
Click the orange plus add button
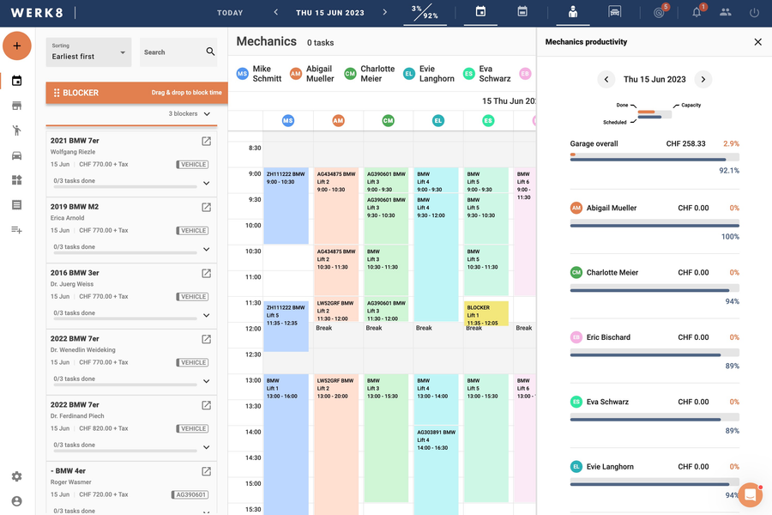(16, 45)
